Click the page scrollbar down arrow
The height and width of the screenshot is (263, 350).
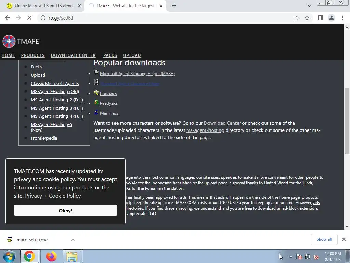347,227
